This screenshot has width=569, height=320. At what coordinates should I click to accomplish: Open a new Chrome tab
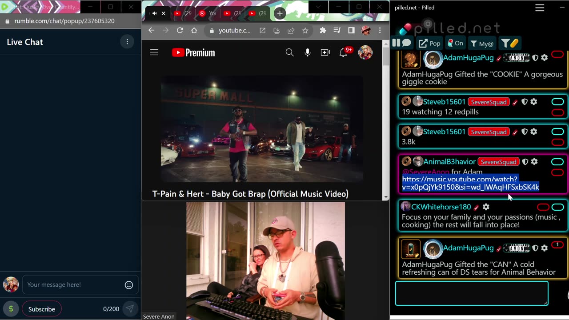click(x=280, y=13)
